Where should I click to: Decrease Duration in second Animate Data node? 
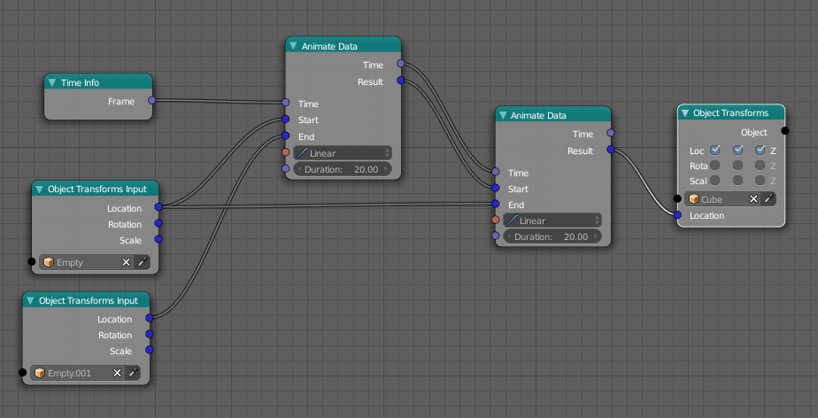pos(509,237)
